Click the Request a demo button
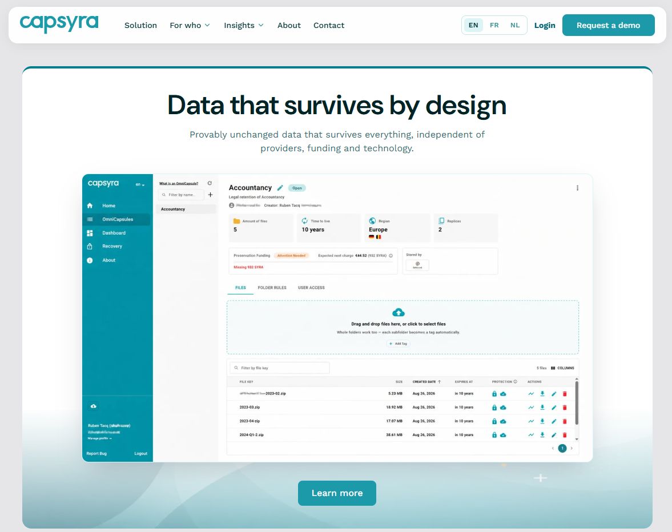This screenshot has width=672, height=532. point(608,25)
